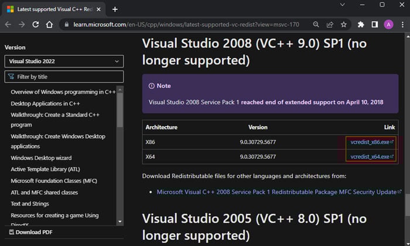Click the browser back arrow

pyautogui.click(x=8, y=25)
